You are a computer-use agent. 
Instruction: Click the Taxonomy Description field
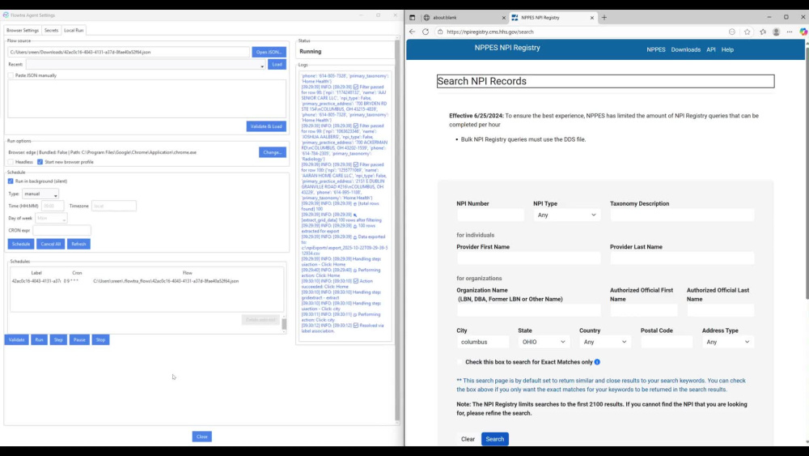(x=681, y=215)
